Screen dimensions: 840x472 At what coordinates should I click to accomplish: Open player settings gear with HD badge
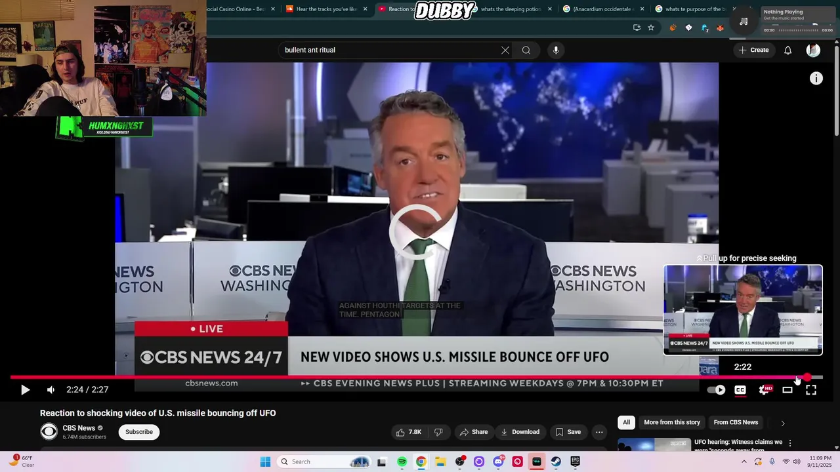[765, 390]
